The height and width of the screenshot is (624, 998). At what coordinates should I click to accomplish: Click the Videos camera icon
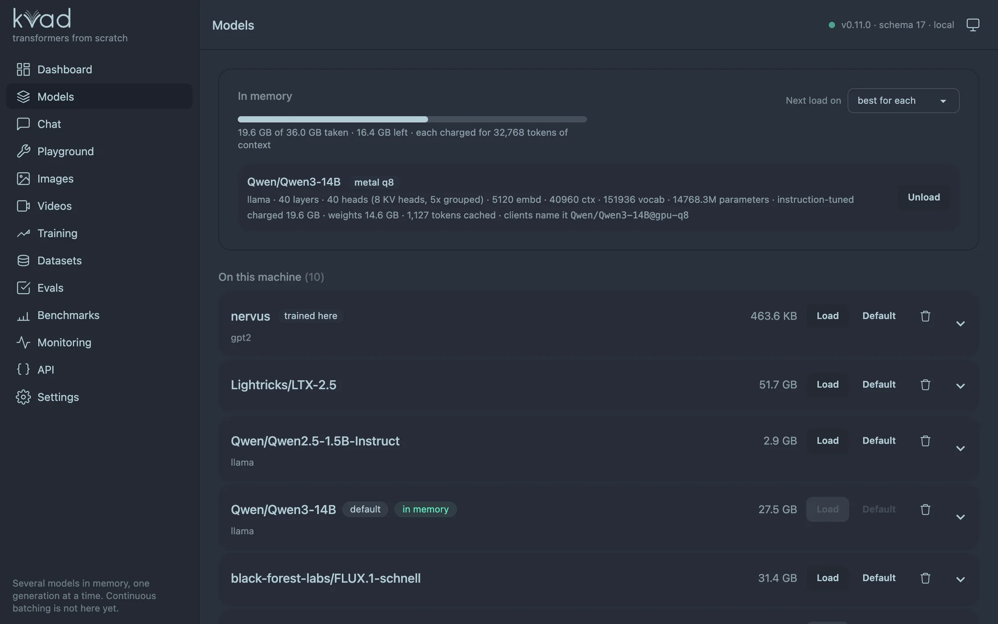pos(23,206)
